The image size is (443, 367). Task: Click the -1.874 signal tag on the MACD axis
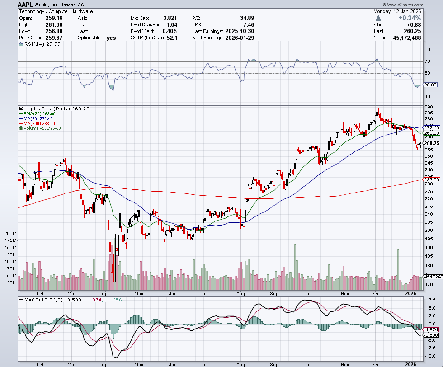(x=431, y=329)
